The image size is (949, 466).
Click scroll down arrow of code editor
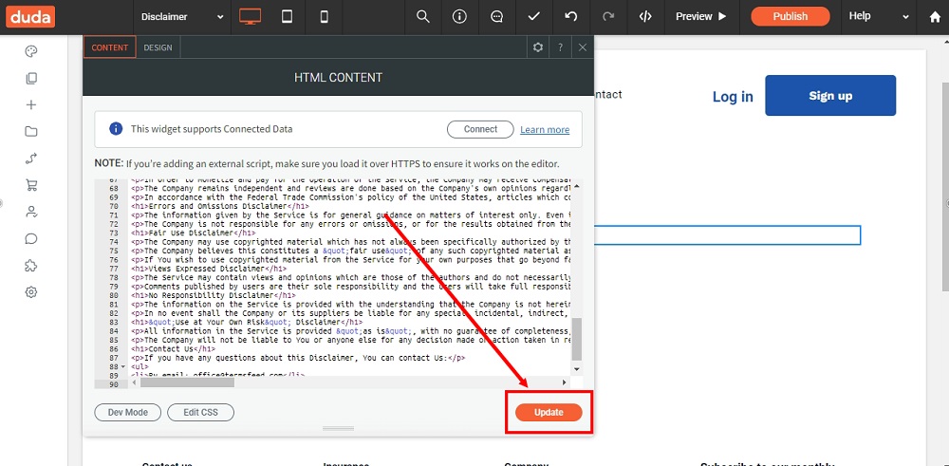[577, 368]
